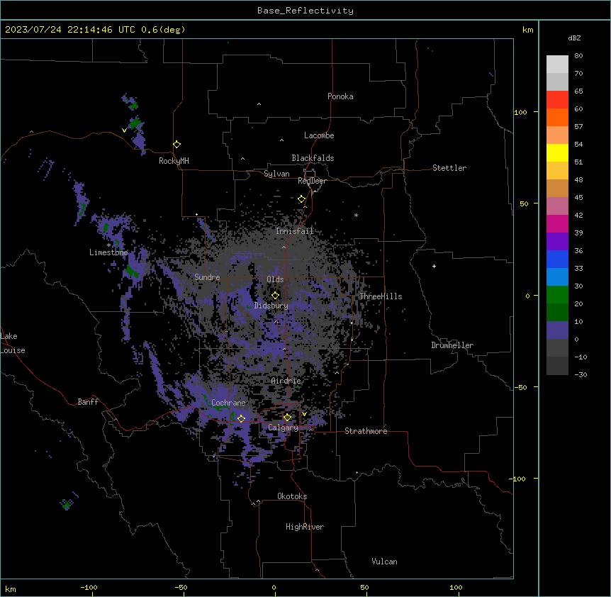
Task: Pick the bright yellow 51-54 dBZ swatch
Action: pyautogui.click(x=557, y=153)
